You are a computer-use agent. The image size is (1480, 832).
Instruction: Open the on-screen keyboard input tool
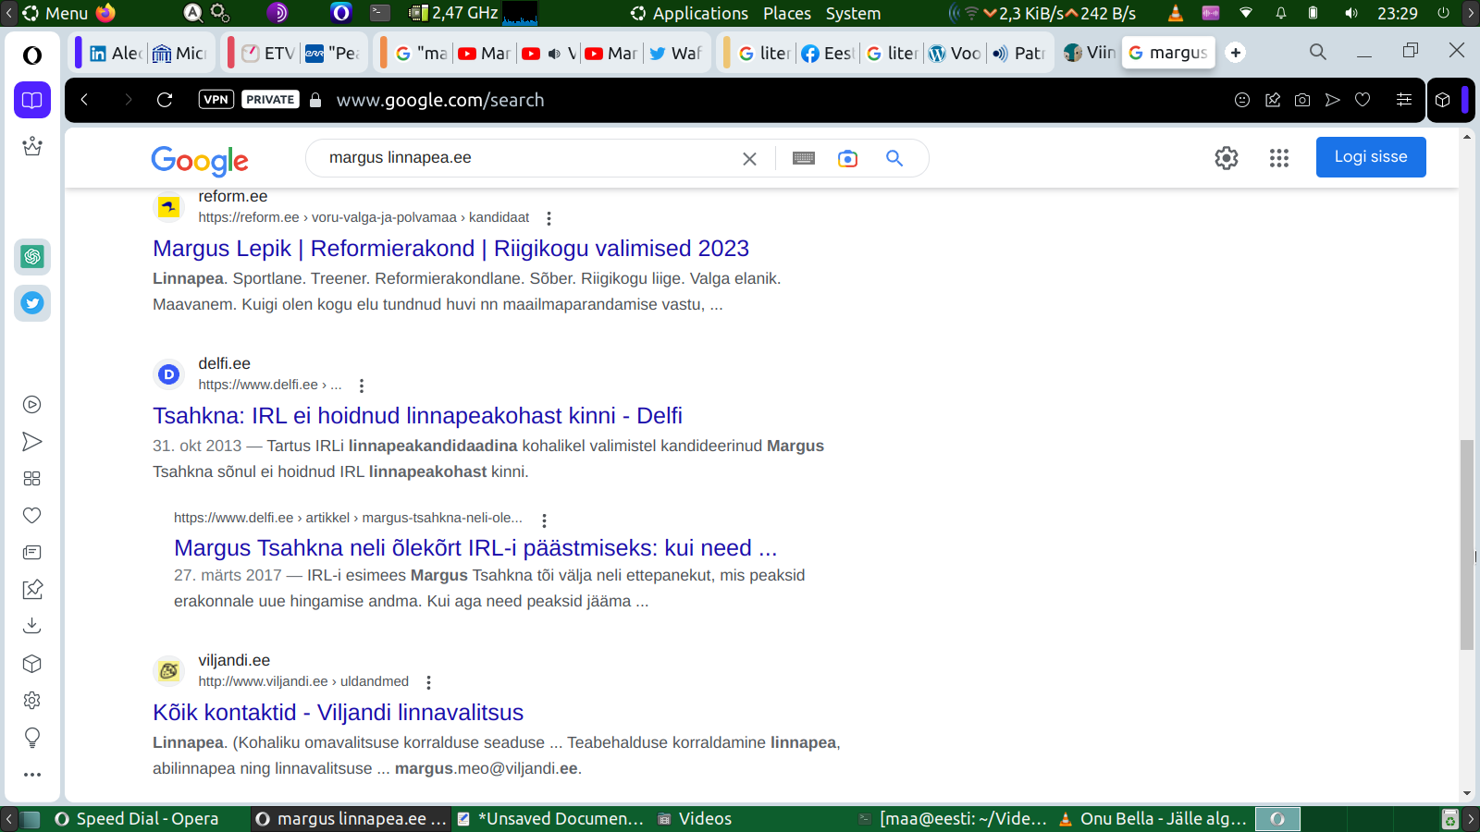804,158
